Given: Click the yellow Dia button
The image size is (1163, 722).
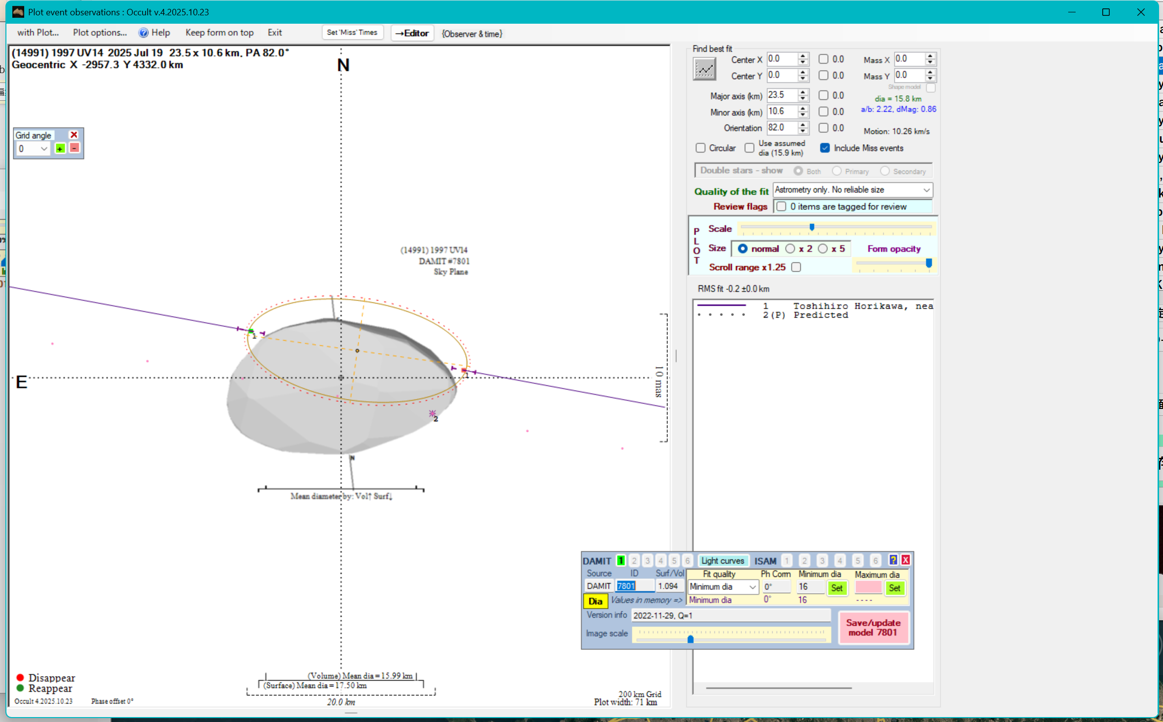Looking at the screenshot, I should coord(595,601).
